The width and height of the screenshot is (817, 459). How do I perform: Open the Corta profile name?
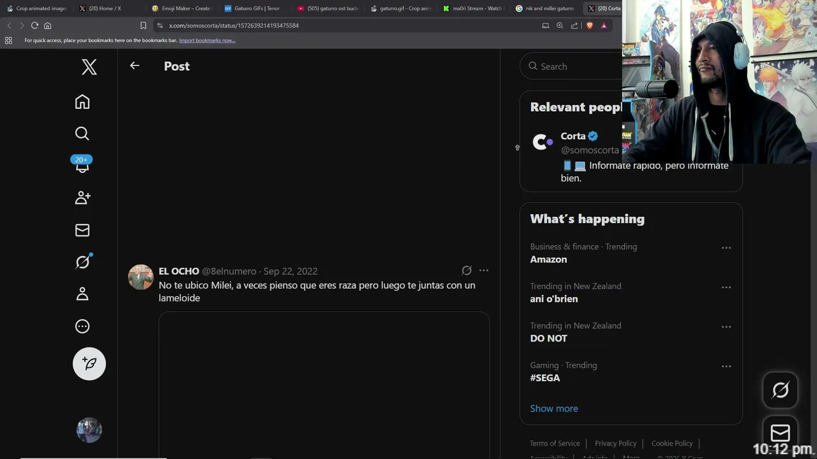[573, 136]
